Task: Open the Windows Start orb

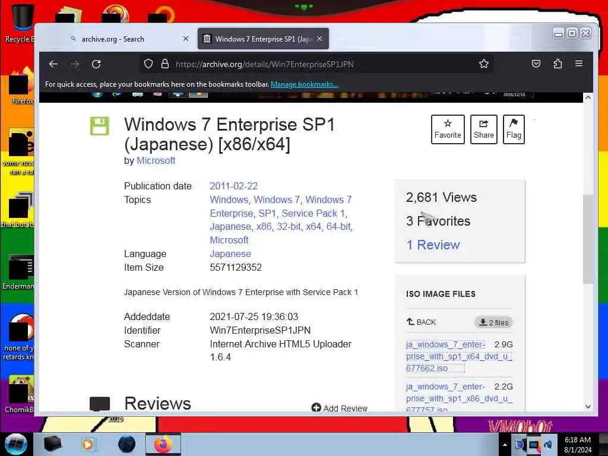Action: [15, 444]
